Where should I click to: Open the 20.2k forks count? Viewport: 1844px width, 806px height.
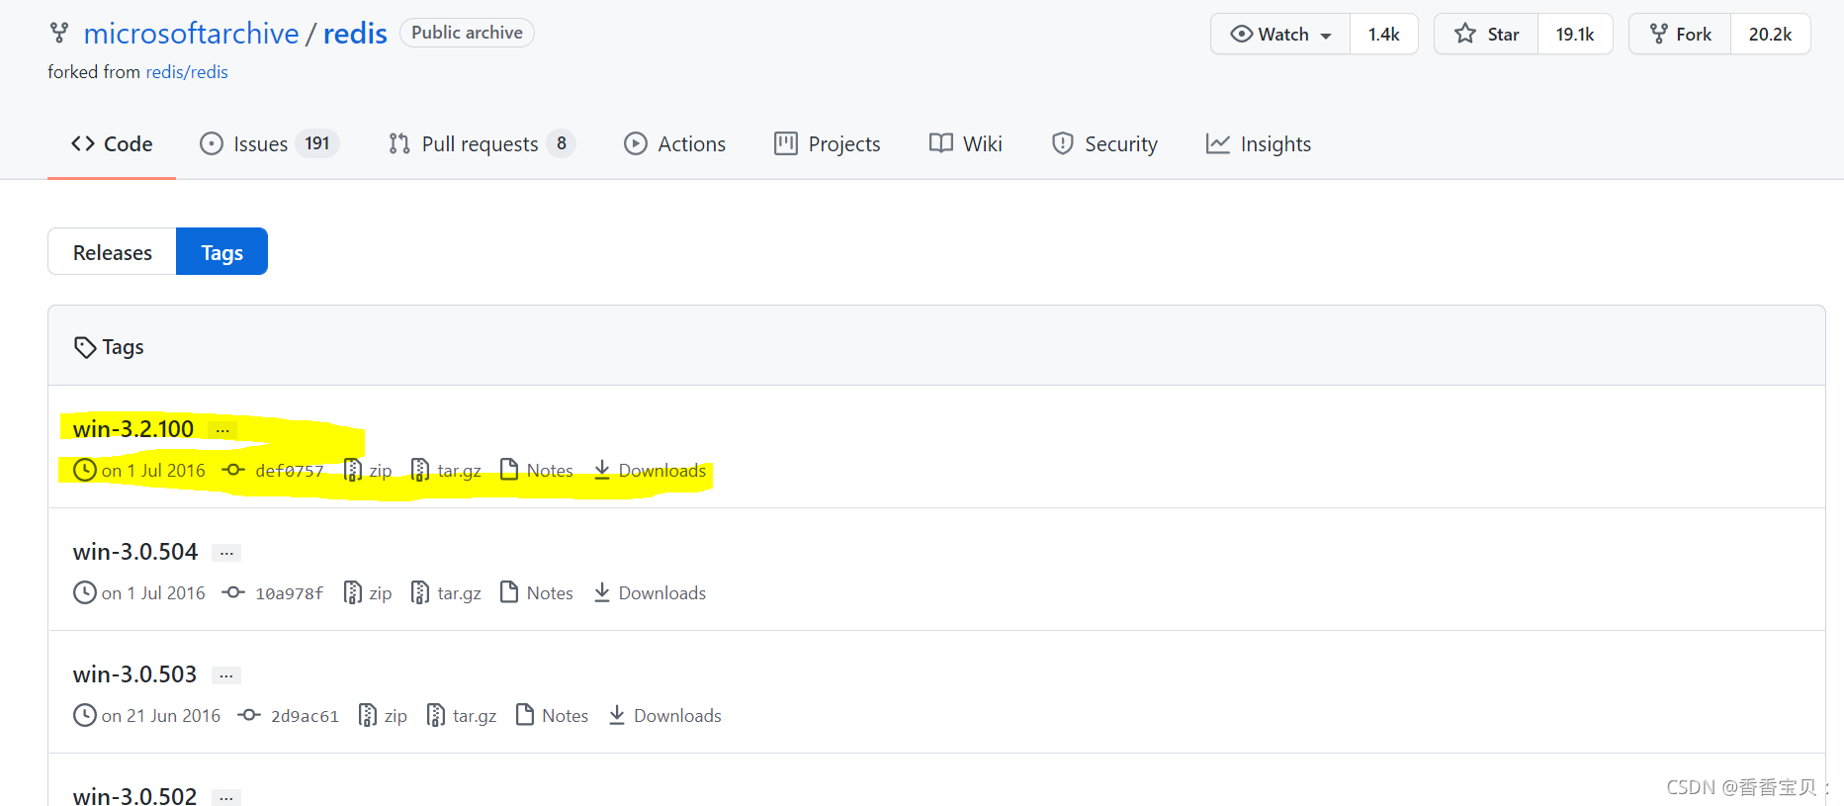pos(1770,35)
